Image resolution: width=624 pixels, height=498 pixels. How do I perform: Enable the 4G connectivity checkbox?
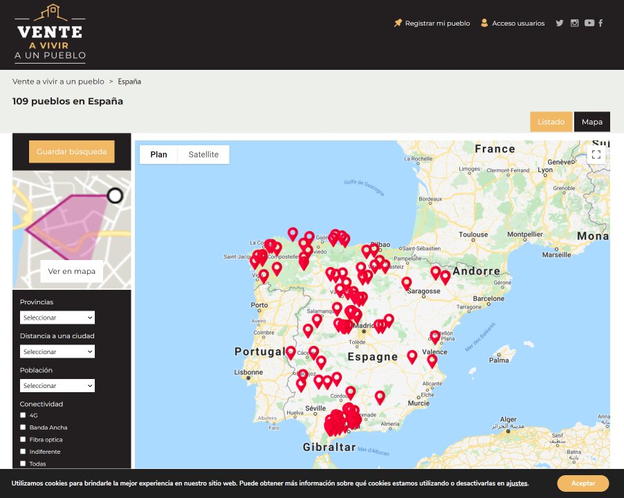[23, 416]
